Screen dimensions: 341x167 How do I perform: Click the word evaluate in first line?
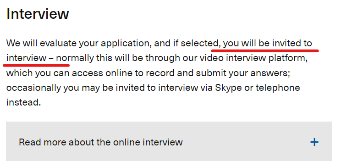point(58,44)
